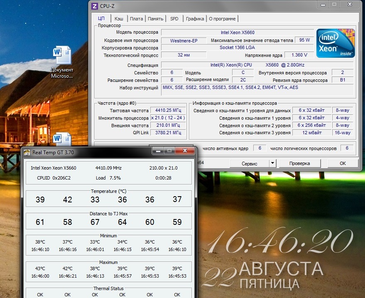
Task: Click the Load 7.5% reading
Action: click(108, 178)
